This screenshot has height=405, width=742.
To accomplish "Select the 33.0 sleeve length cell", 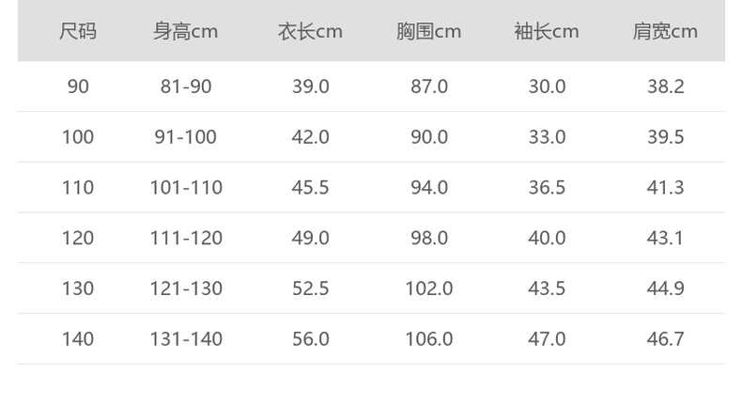I will tap(547, 137).
